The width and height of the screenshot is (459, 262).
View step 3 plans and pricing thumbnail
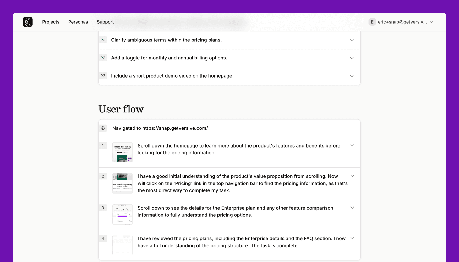(x=122, y=214)
